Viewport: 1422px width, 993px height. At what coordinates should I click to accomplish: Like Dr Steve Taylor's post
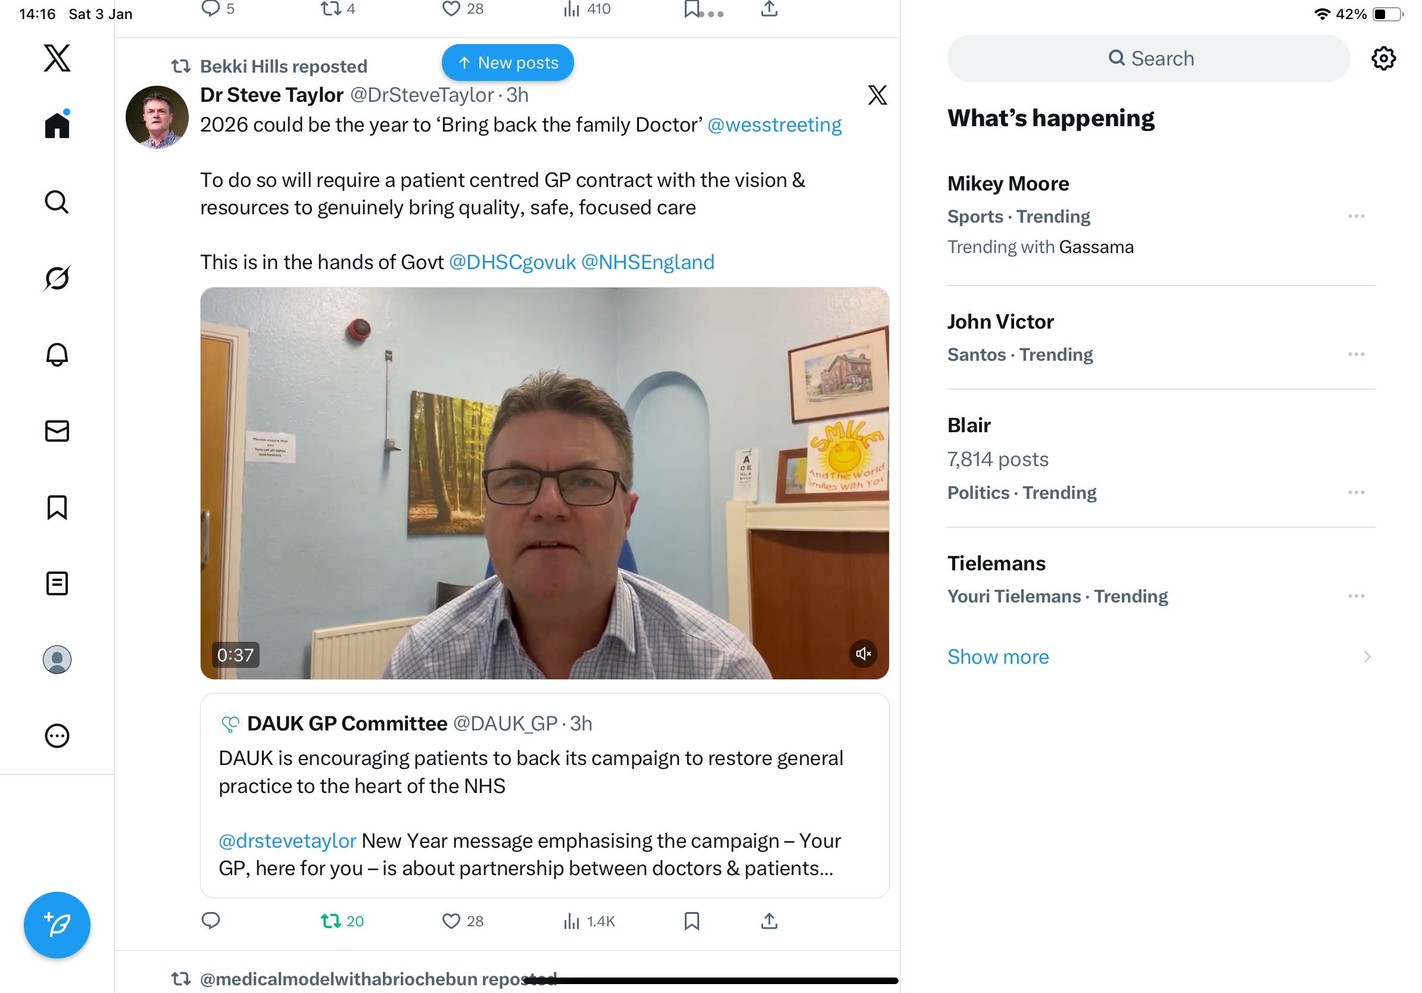tap(451, 920)
